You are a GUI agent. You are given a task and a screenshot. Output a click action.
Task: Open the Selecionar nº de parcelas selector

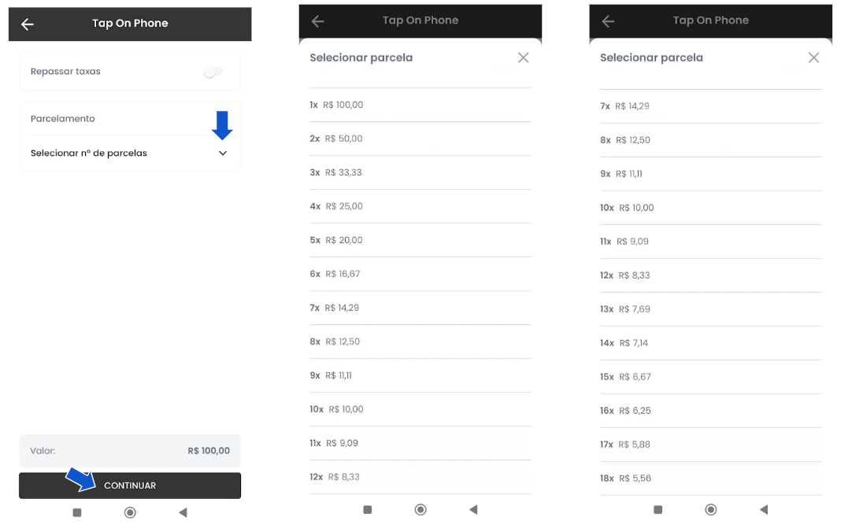point(129,153)
